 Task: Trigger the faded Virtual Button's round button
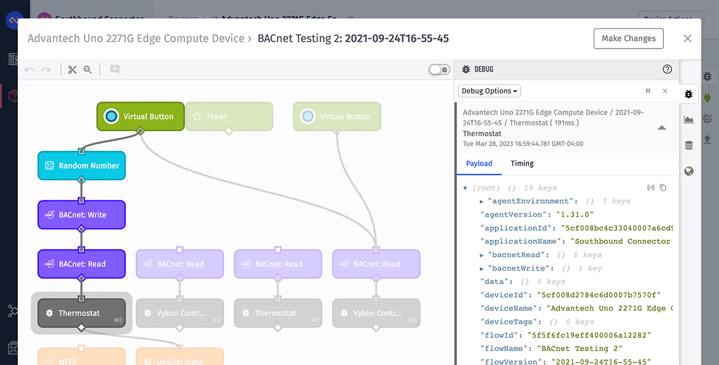307,116
